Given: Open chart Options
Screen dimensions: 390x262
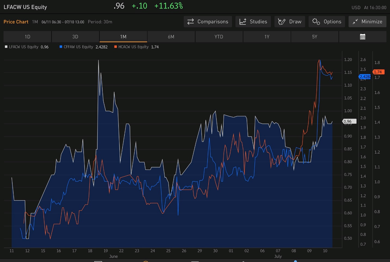Looking at the screenshot, I should point(326,22).
